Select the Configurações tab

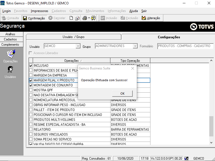click(x=169, y=37)
